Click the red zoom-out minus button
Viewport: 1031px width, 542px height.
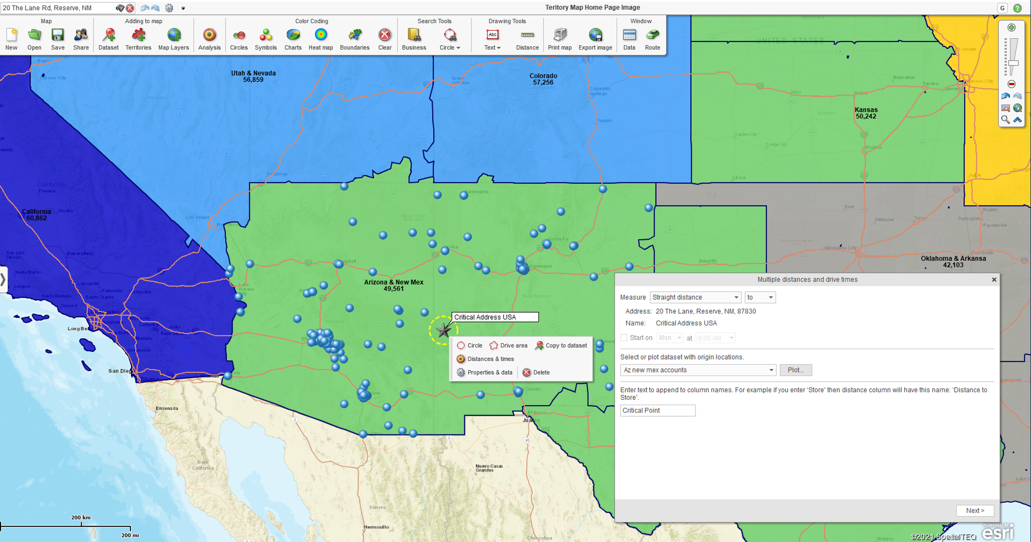point(1011,84)
